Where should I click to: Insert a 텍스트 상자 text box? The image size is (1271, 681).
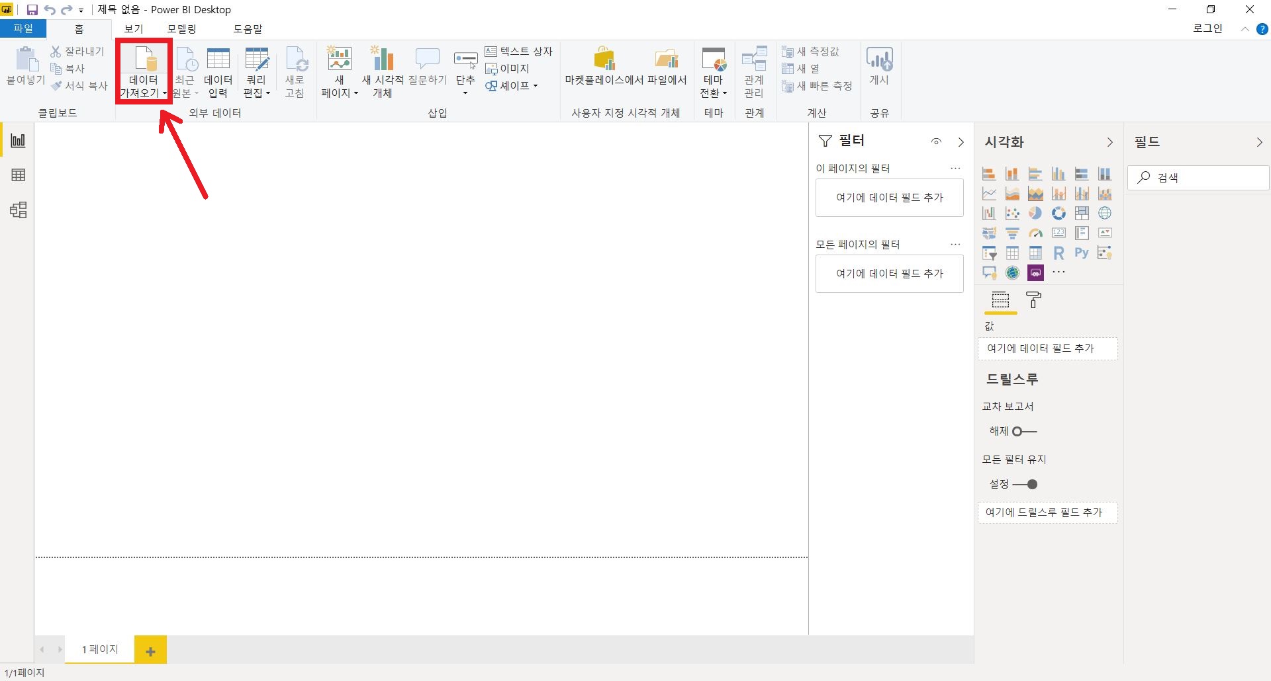click(x=518, y=52)
